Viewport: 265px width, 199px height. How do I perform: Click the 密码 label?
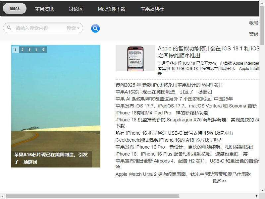point(254,34)
